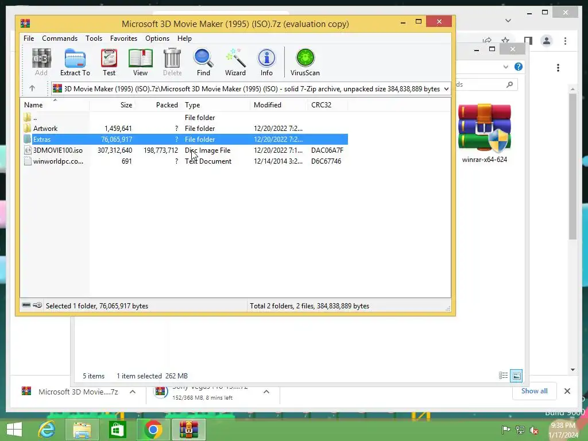Screen dimensions: 588x441
Task: Open the Favorites menu
Action: pos(123,38)
